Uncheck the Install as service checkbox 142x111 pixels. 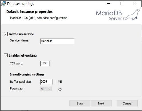tap(6, 34)
